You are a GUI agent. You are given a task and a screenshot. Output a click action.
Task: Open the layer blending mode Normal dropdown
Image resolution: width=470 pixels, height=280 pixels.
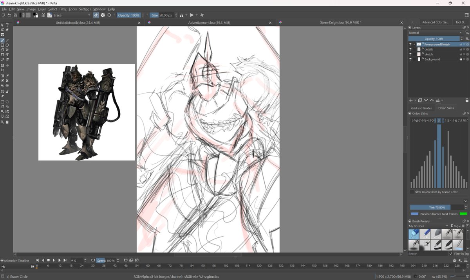click(x=436, y=33)
